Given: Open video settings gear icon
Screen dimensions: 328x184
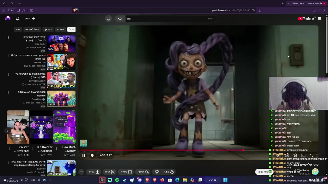Looking at the screenshot, I should 295,155.
